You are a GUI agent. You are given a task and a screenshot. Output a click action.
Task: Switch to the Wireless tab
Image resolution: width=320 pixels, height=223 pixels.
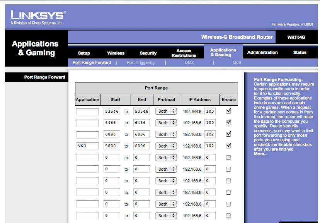tap(116, 53)
